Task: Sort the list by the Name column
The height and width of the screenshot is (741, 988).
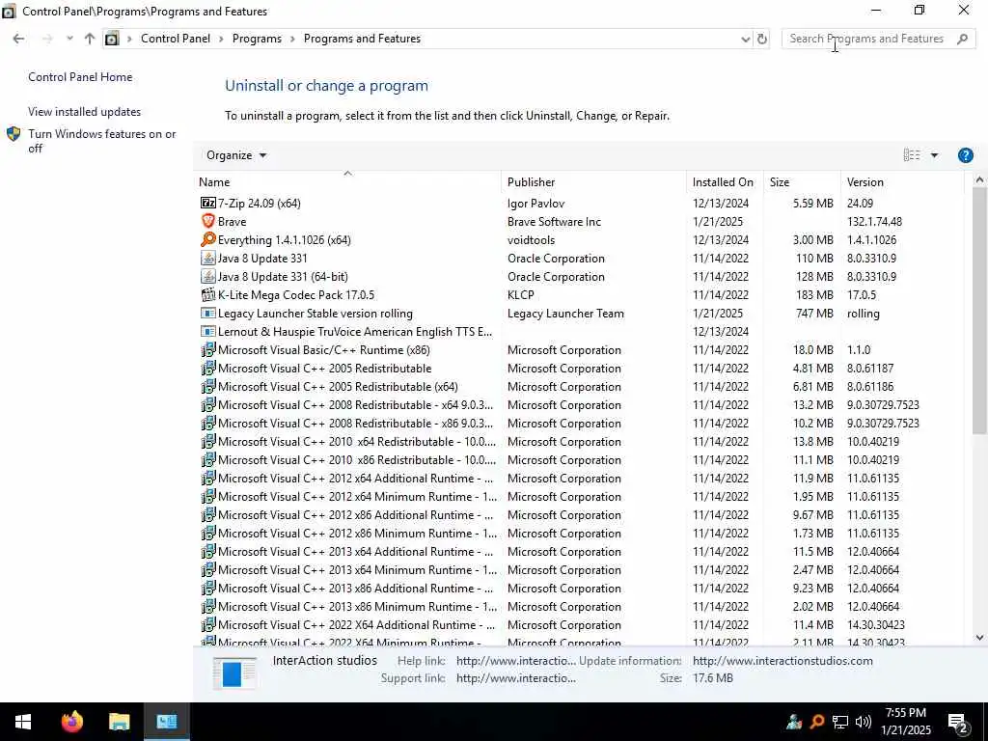Action: point(347,182)
